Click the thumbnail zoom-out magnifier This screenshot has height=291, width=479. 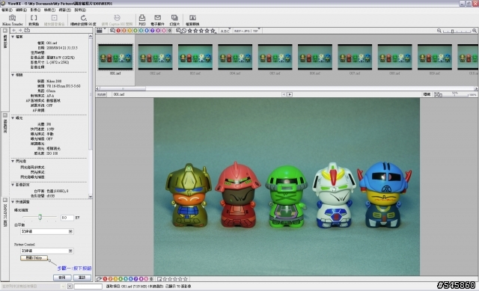pyautogui.click(x=439, y=31)
